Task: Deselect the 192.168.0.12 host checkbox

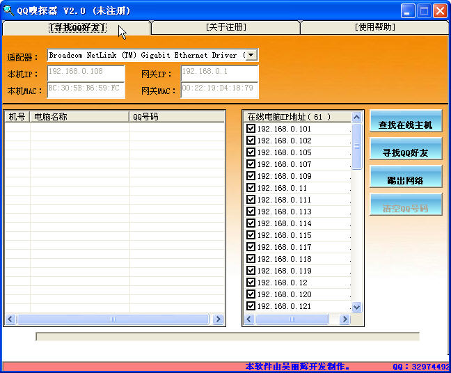Action: [251, 283]
